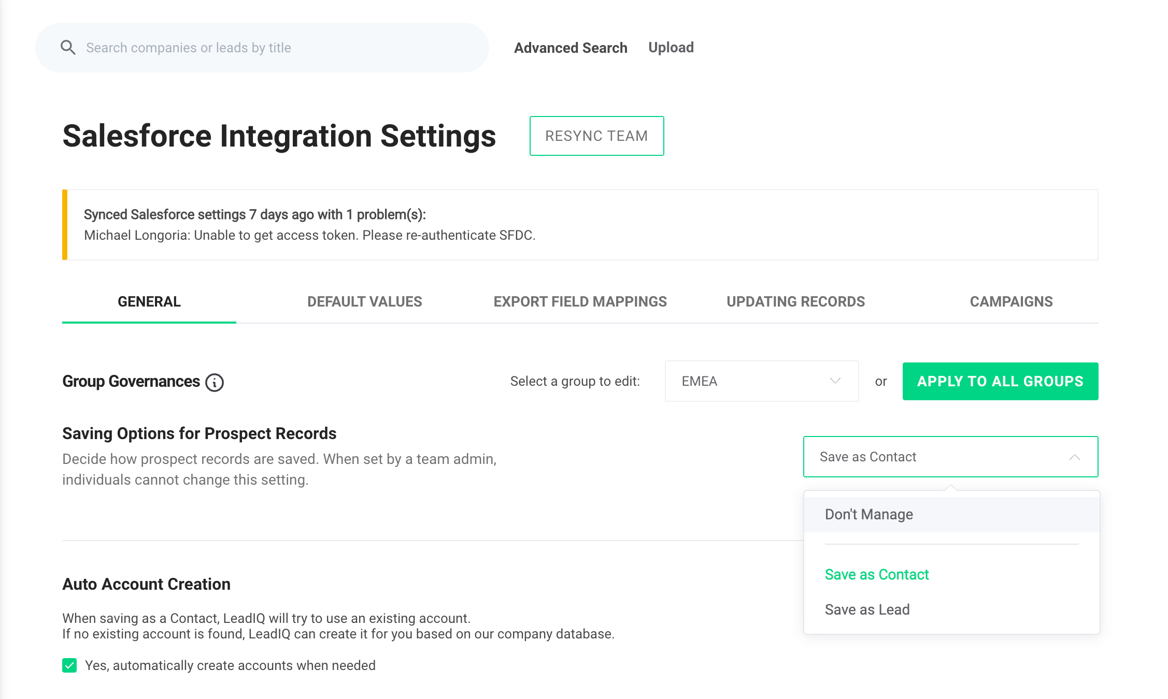Pick Save as Contact option
This screenshot has height=699, width=1168.
coord(876,574)
